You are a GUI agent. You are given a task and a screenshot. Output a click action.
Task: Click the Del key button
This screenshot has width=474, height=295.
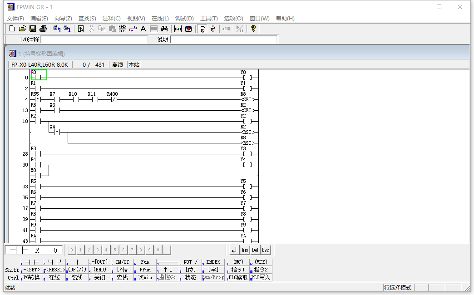pyautogui.click(x=255, y=250)
